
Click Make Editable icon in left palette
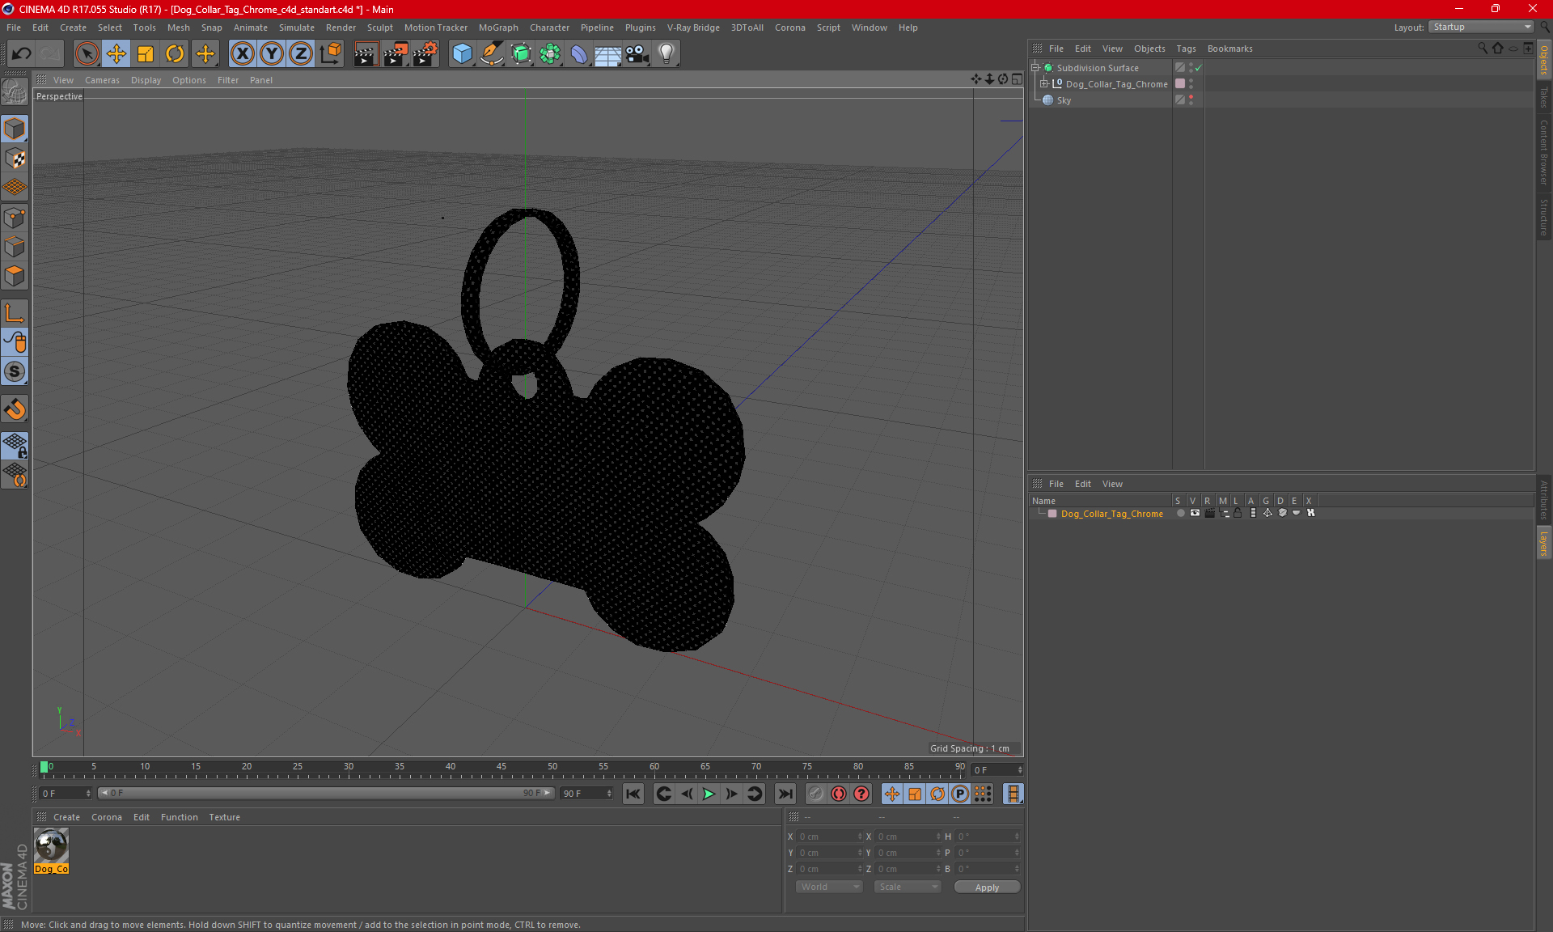tap(15, 93)
